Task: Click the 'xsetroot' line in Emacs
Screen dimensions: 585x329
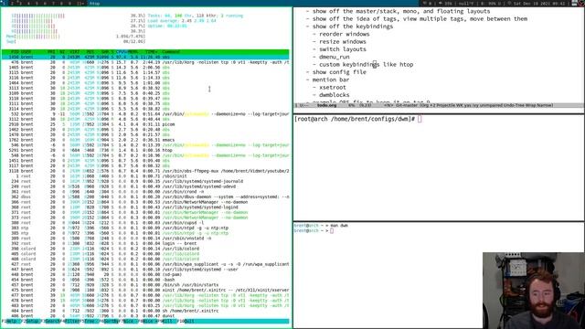Action: point(329,88)
